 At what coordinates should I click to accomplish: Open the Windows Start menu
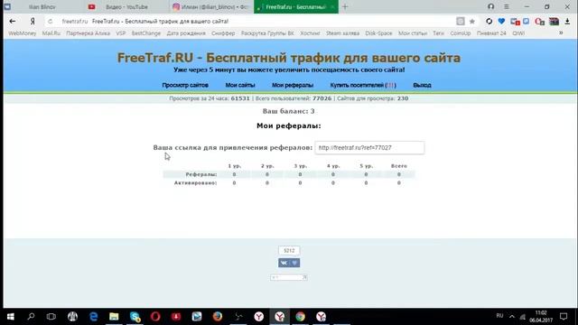(10, 317)
